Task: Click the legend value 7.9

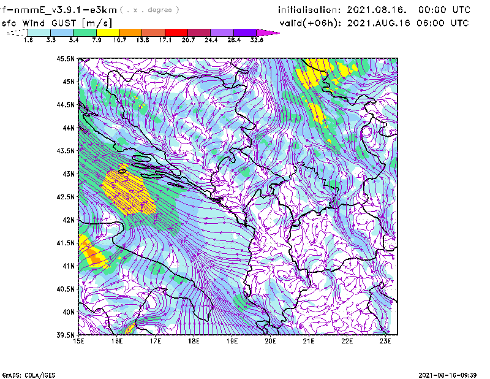Action: click(97, 40)
